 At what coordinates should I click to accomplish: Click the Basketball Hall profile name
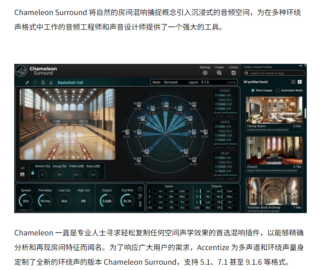click(x=70, y=83)
